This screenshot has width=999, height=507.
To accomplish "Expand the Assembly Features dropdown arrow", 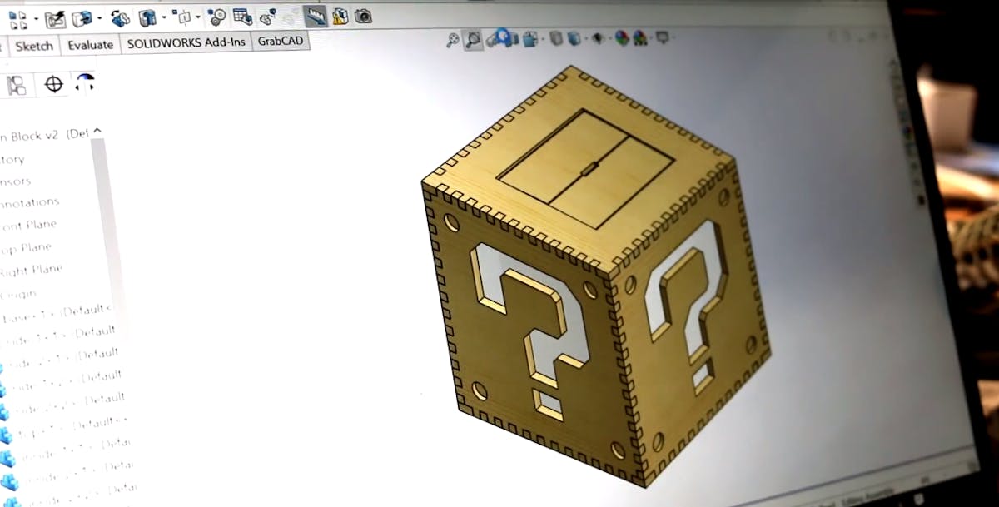I will (x=164, y=17).
